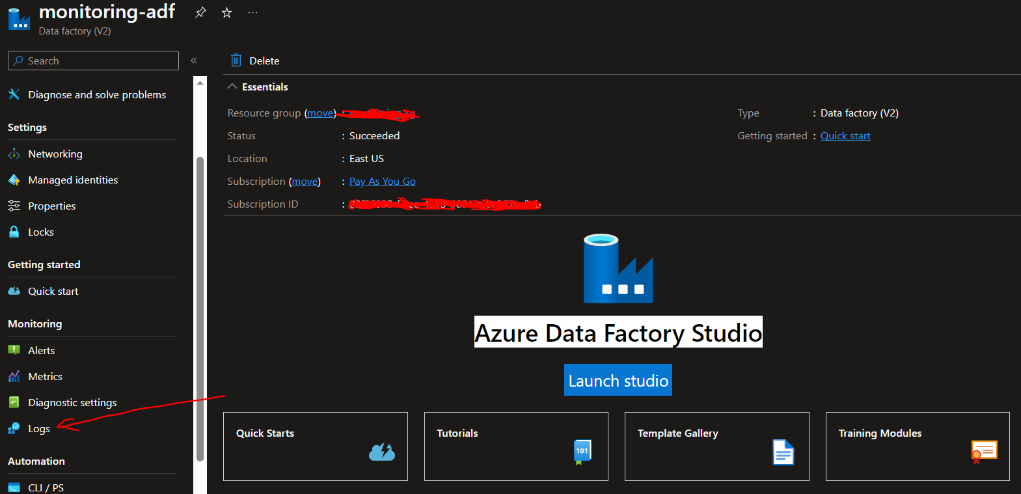The height and width of the screenshot is (494, 1021).
Task: Click the Logs icon under Monitoring
Action: (14, 428)
